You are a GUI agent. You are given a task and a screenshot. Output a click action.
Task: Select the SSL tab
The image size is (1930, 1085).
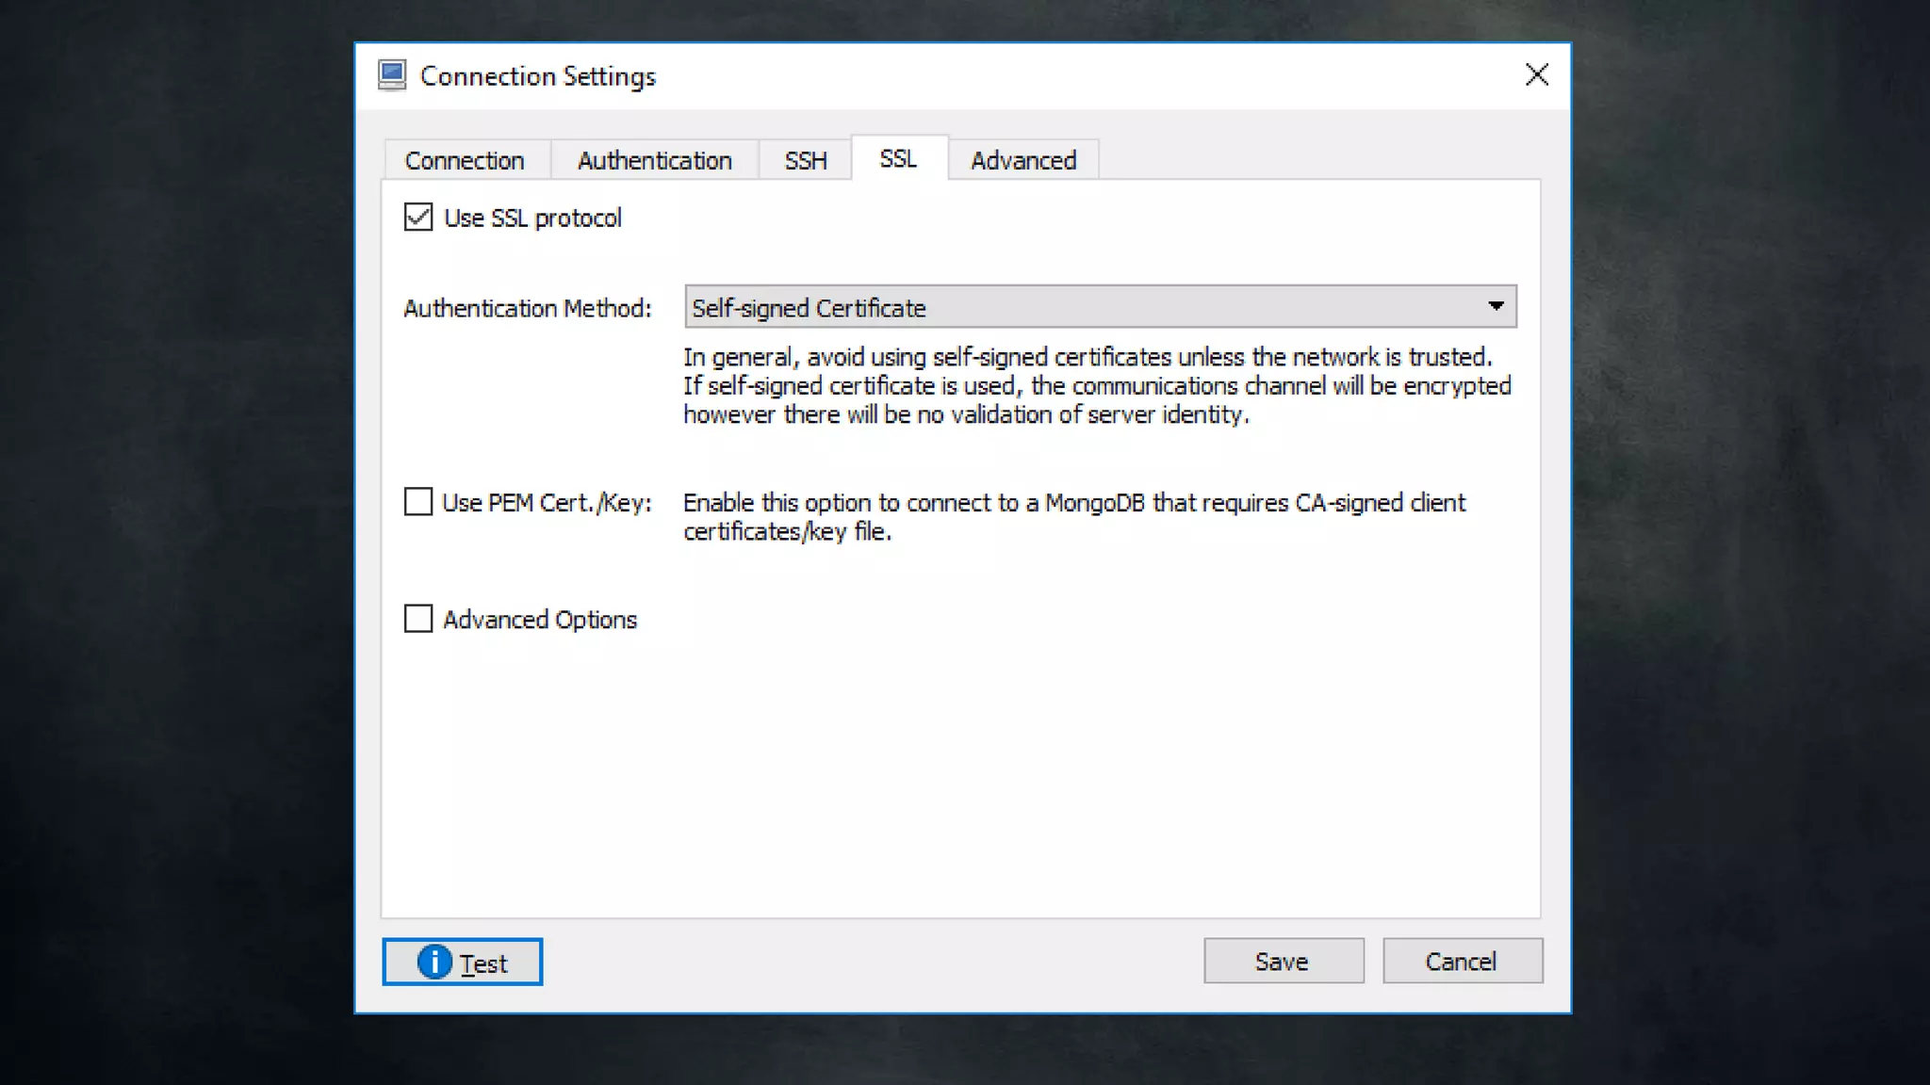click(898, 158)
